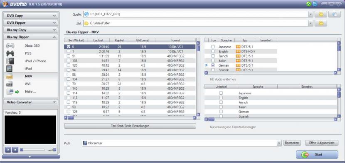Select the PS3 gamepad icon
The image size is (345, 163).
click(10, 53)
